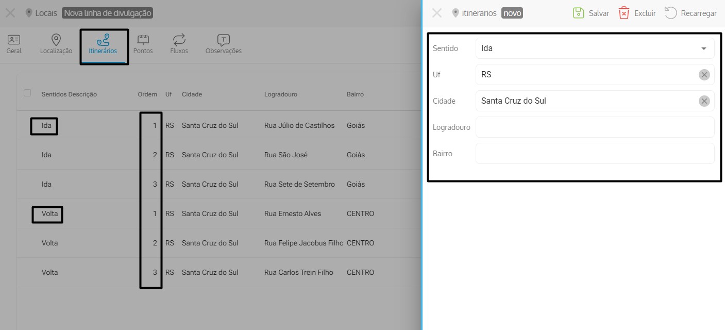Switch to the Fluxos tab icon
The width and height of the screenshot is (725, 330).
179,40
